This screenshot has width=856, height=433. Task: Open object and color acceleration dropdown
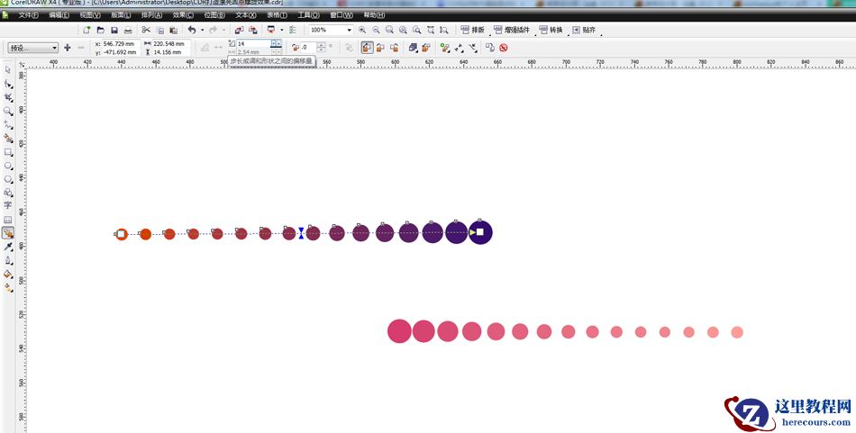414,48
